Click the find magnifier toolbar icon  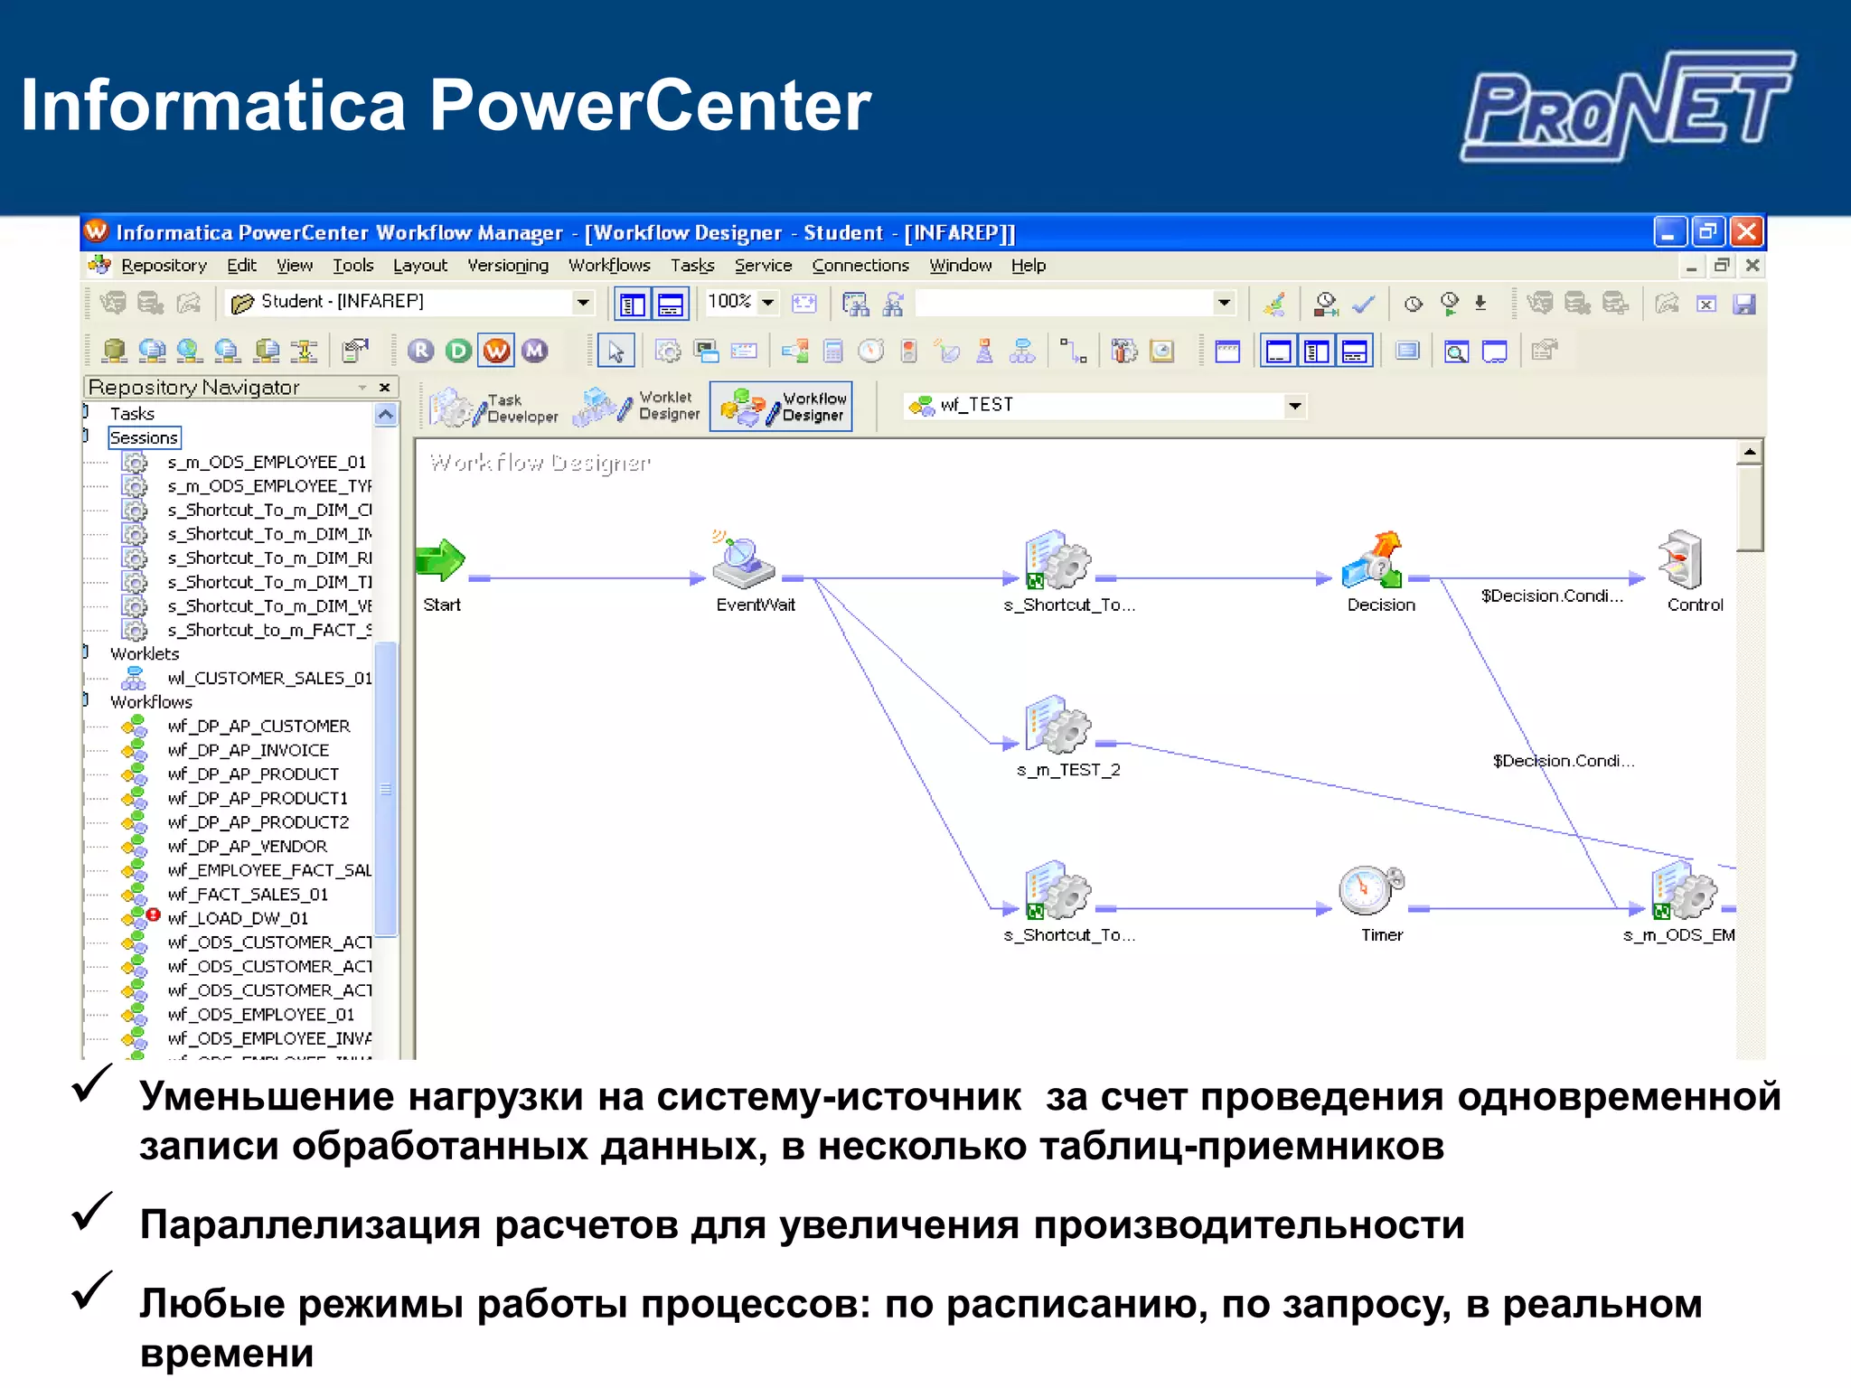pyautogui.click(x=1456, y=352)
